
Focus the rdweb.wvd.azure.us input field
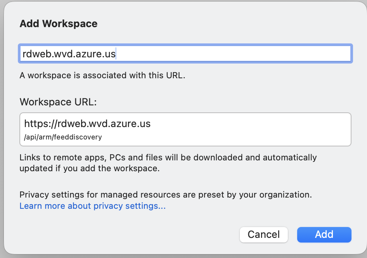coord(185,54)
